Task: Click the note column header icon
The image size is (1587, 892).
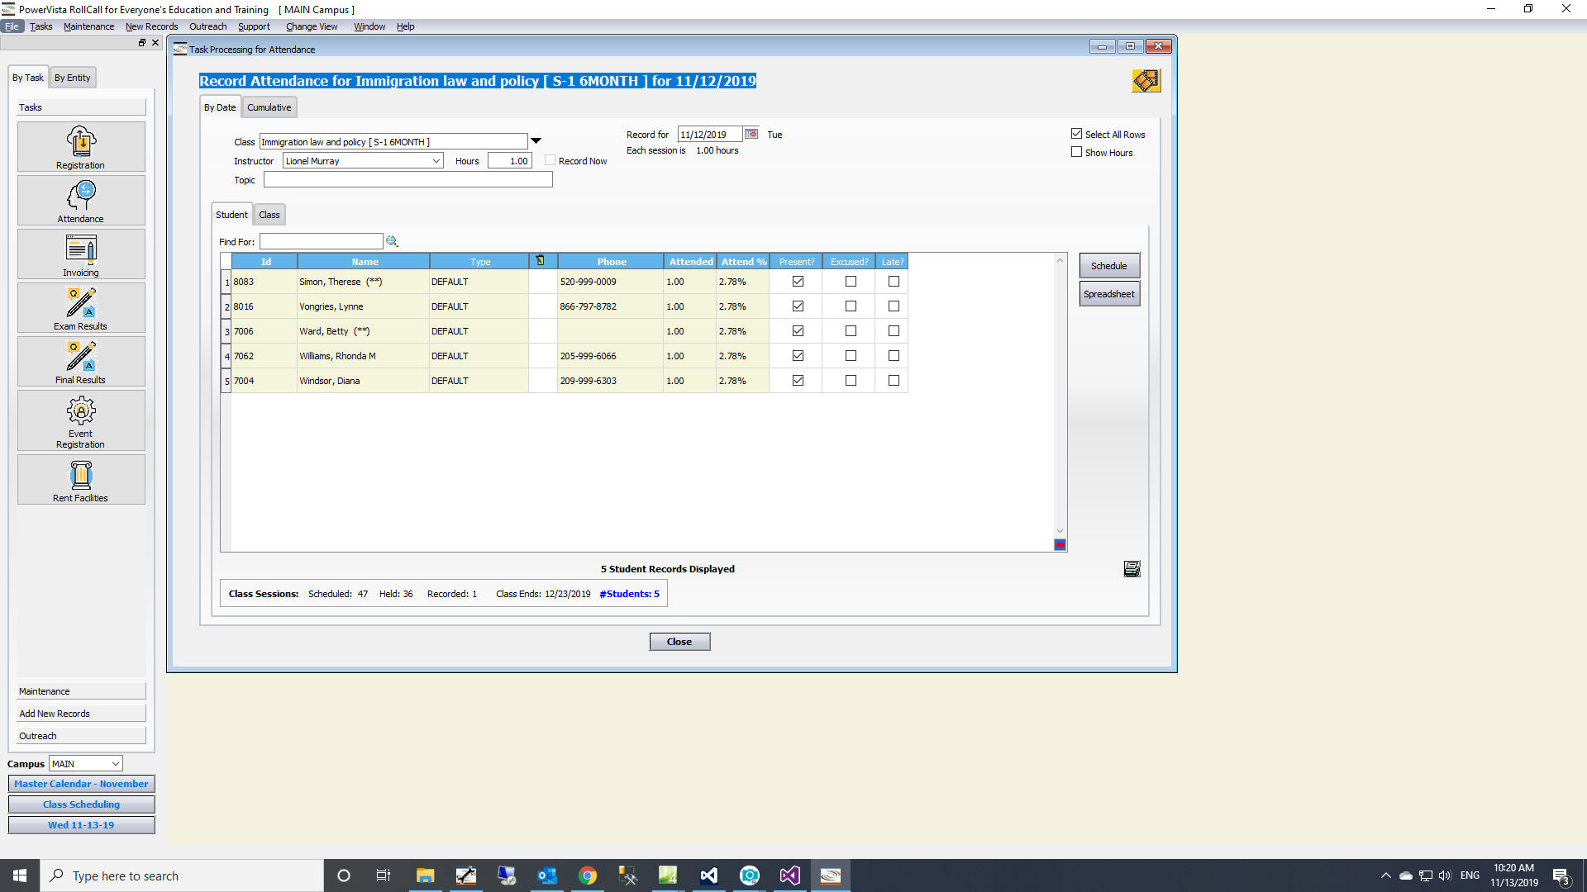Action: click(540, 261)
